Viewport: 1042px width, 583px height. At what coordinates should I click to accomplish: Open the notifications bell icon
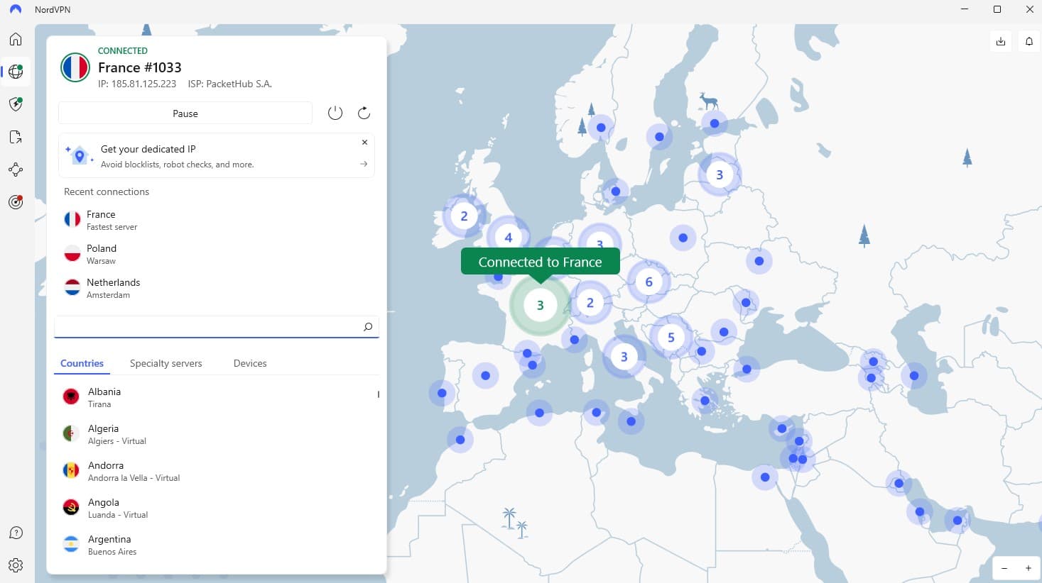point(1029,41)
